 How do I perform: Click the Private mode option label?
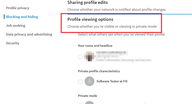(88, 96)
